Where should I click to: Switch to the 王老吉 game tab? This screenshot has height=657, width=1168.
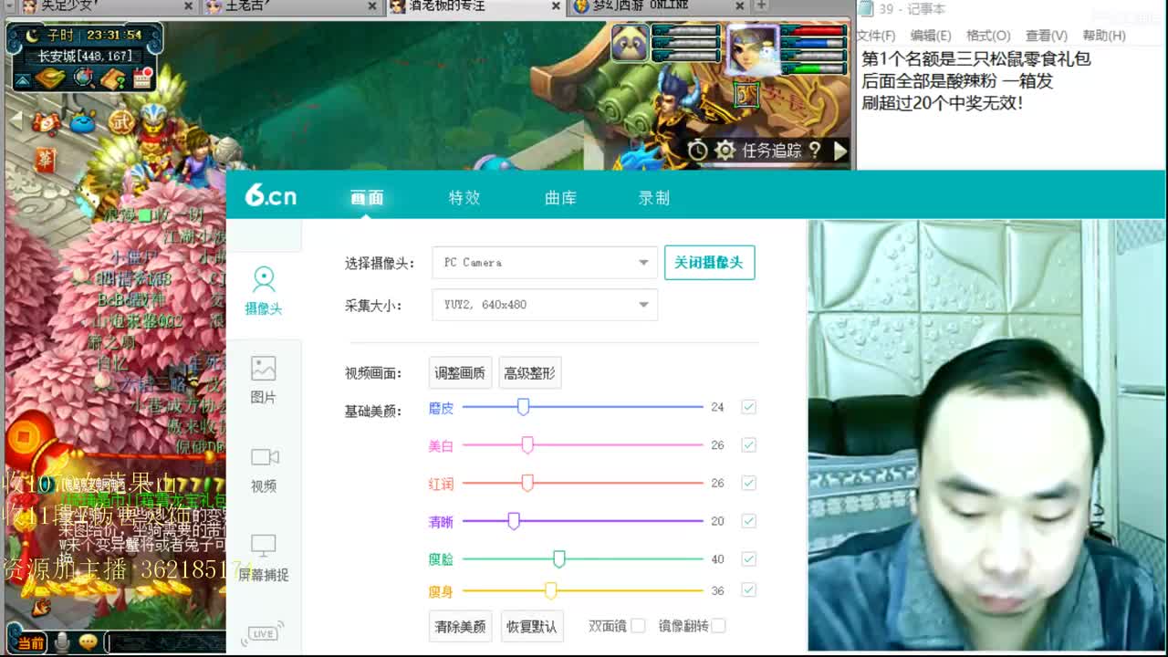290,6
